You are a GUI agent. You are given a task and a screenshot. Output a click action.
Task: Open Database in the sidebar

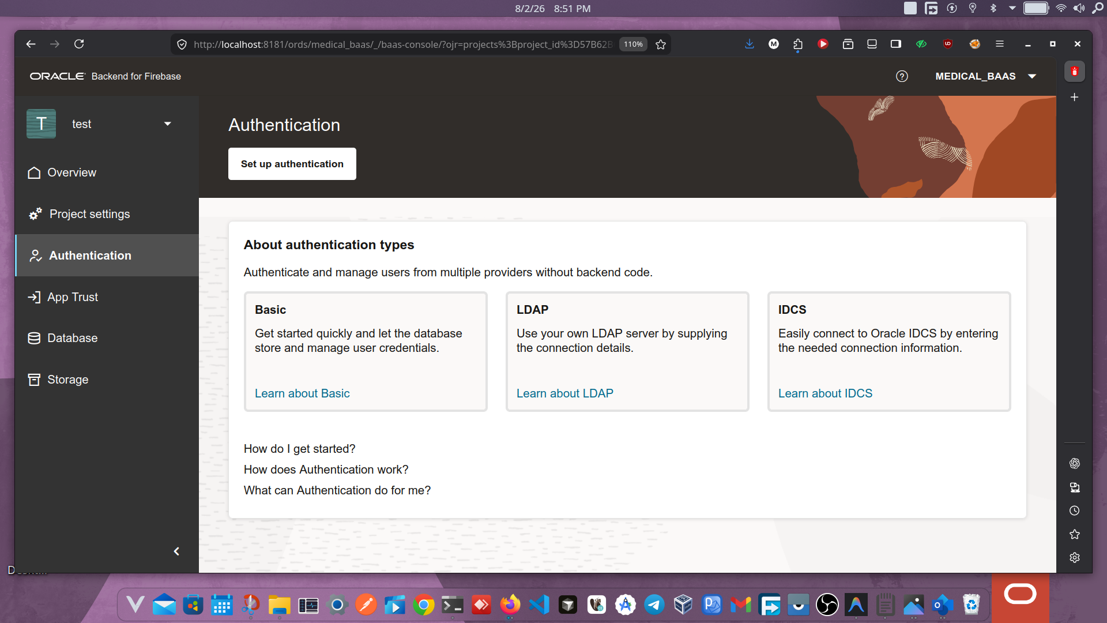(x=107, y=338)
